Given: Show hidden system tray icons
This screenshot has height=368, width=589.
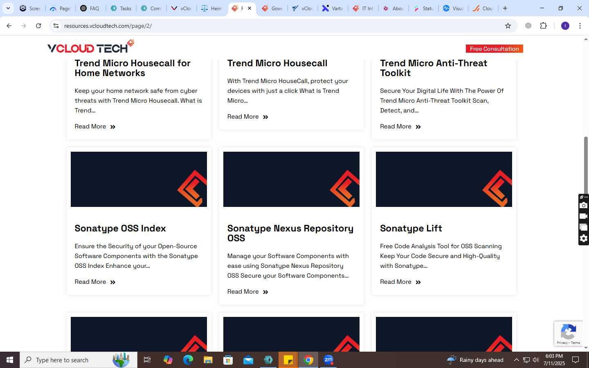Looking at the screenshot, I should pos(516,360).
